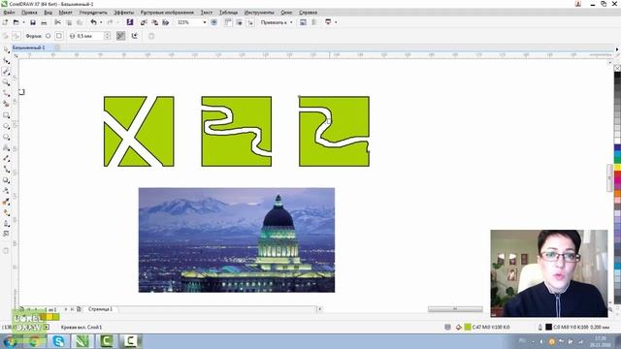Viewport: 621px width, 349px height.
Task: Click the status bar outline color swatch
Action: click(x=548, y=328)
